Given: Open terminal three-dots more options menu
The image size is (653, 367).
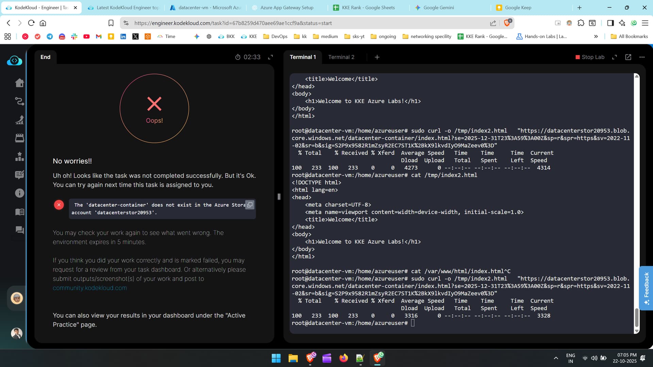Looking at the screenshot, I should click(x=642, y=57).
